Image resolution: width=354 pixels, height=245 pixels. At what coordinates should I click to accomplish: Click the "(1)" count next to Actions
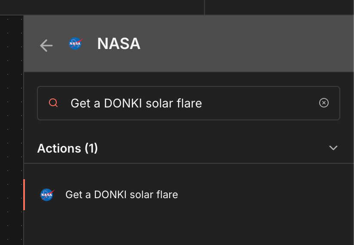[91, 148]
